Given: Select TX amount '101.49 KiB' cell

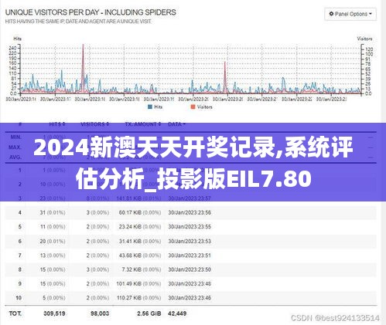Looking at the screenshot, I should pyautogui.click(x=138, y=283).
